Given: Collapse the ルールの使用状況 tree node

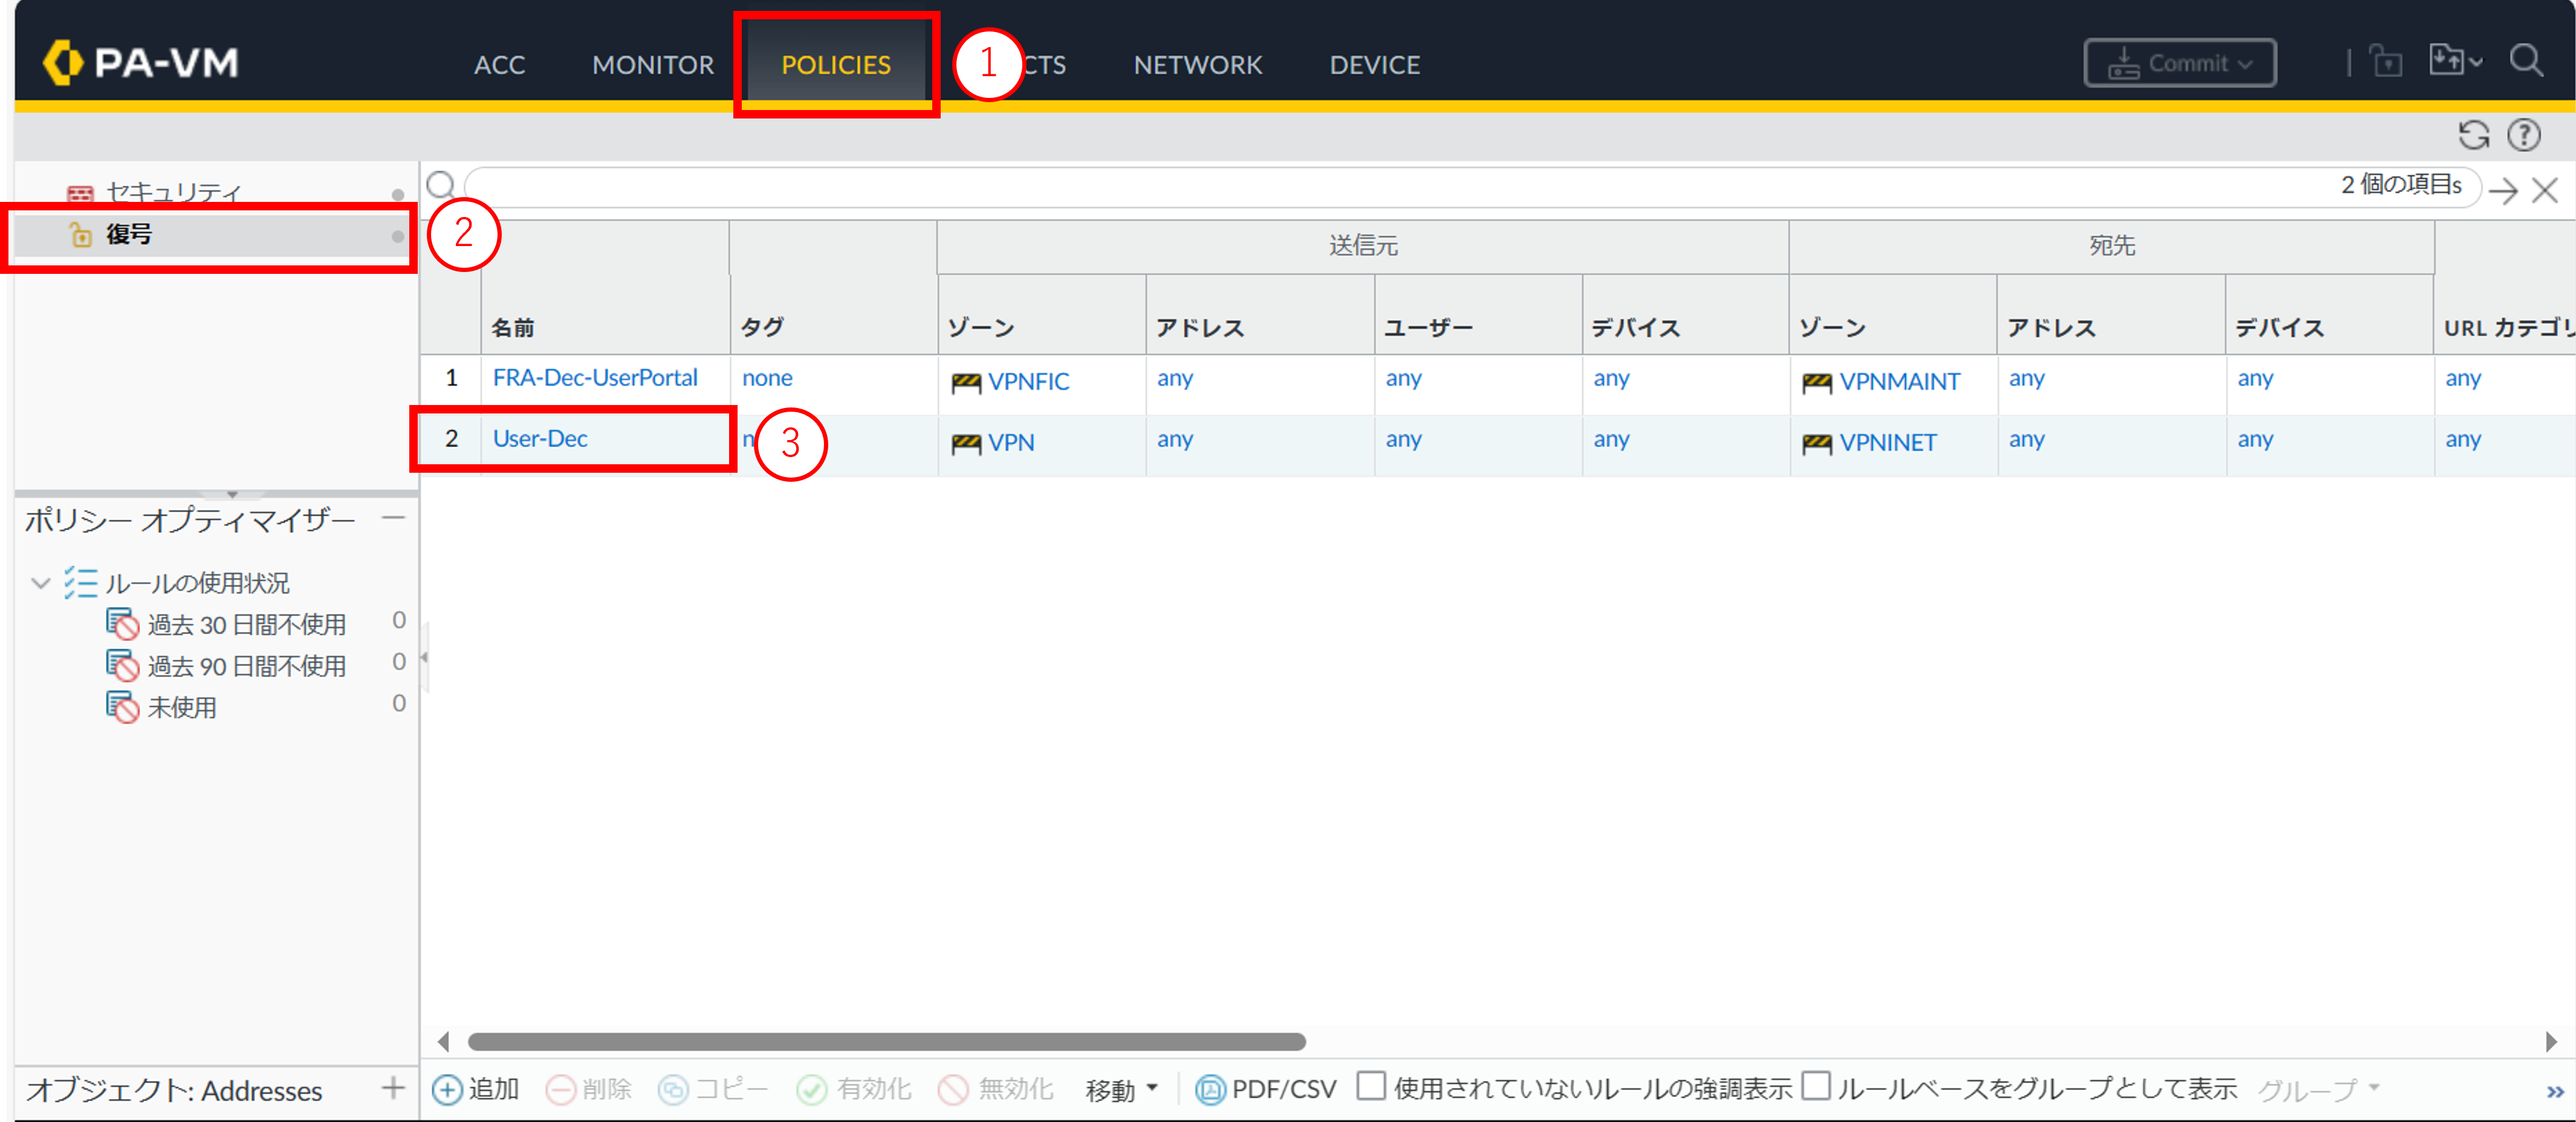Looking at the screenshot, I should (41, 583).
